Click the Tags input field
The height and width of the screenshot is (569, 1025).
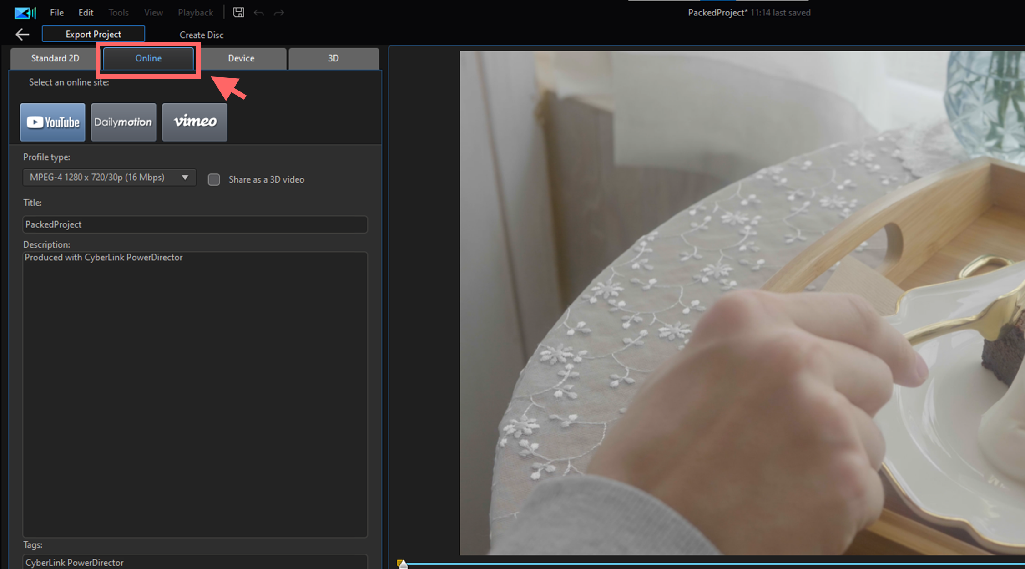195,562
